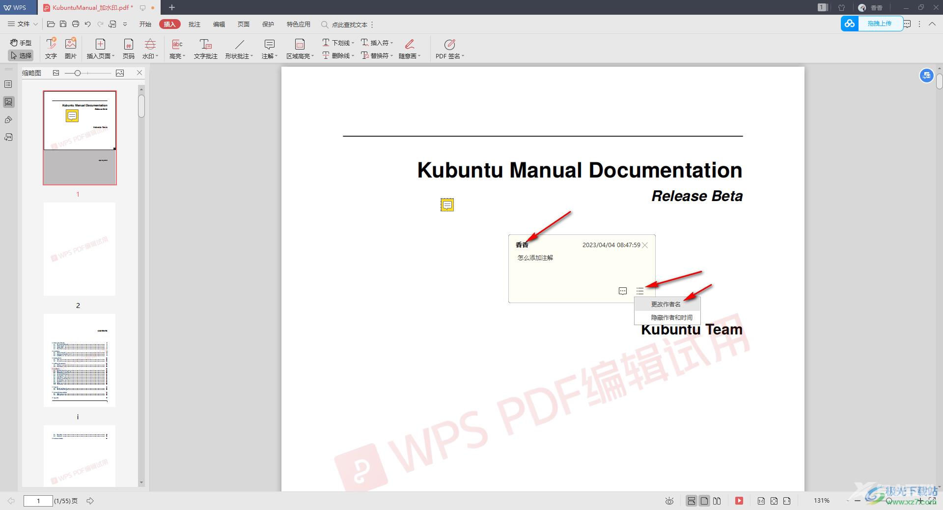
Task: Switch to the Page (页面) tab
Action: coord(244,24)
